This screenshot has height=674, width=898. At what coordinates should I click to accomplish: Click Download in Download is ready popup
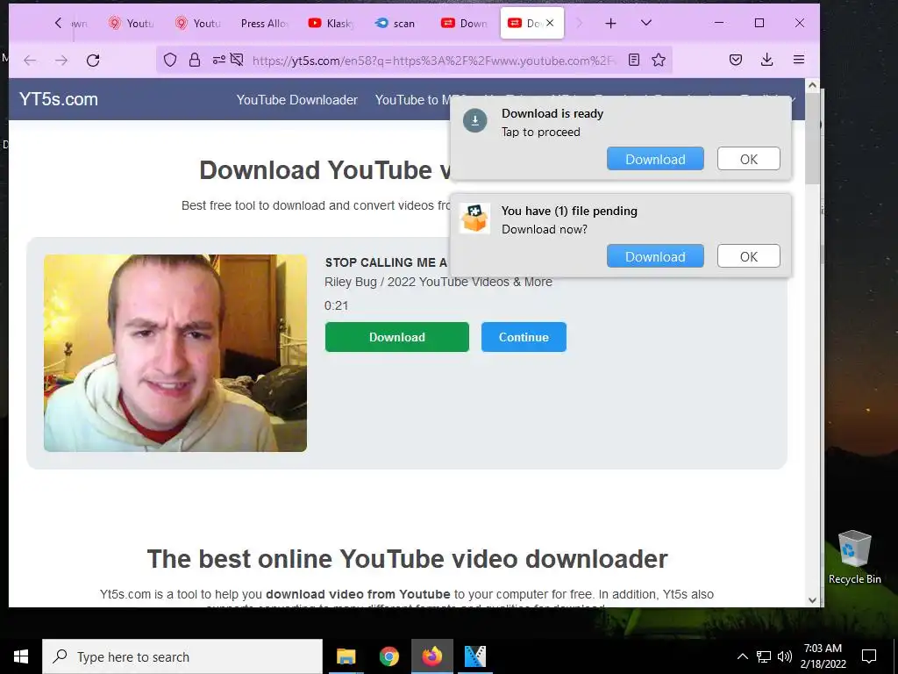point(655,159)
